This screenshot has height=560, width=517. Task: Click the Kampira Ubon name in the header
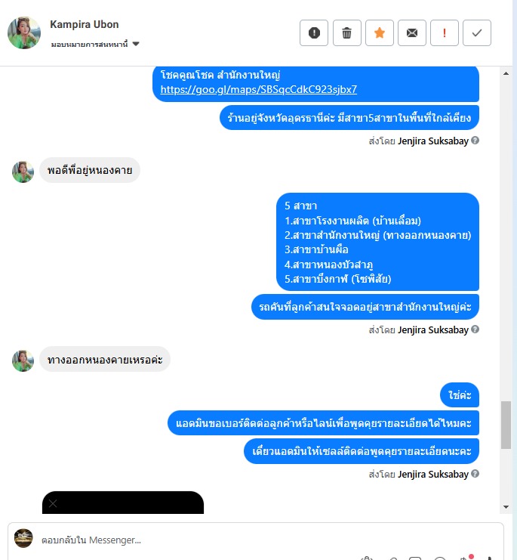pos(84,24)
